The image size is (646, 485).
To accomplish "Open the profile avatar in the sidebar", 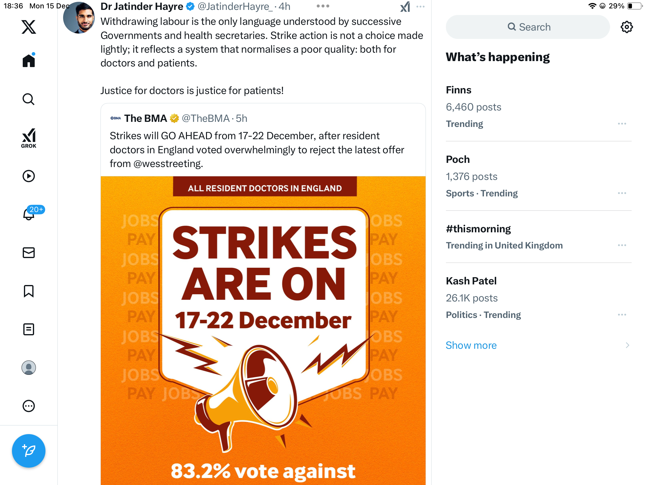I will (29, 368).
